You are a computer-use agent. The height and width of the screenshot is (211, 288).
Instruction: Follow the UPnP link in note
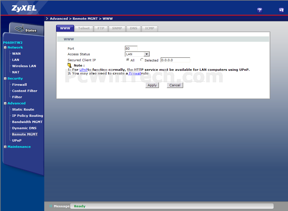[x=84, y=70]
